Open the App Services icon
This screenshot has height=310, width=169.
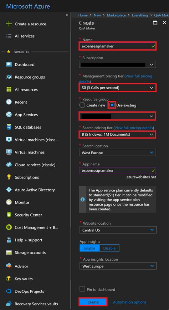coord(9,115)
